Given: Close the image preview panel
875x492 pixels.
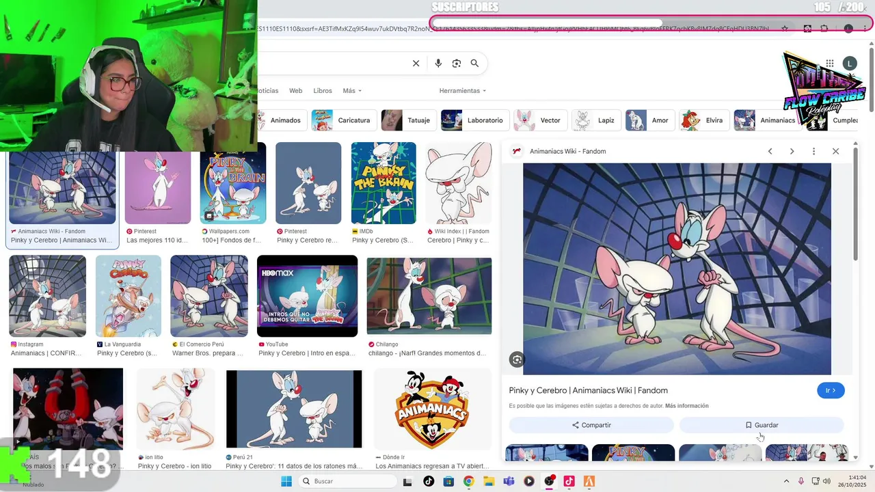Looking at the screenshot, I should [x=835, y=151].
